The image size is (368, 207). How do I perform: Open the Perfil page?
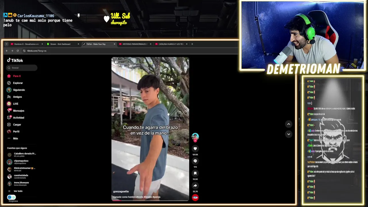(x=14, y=131)
